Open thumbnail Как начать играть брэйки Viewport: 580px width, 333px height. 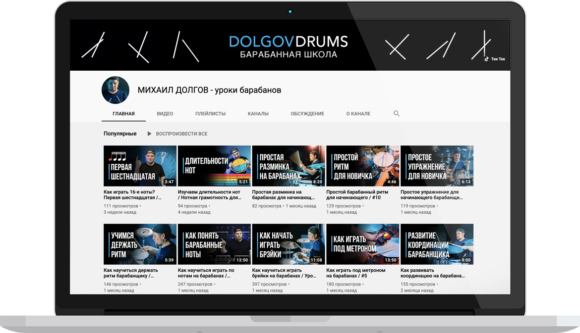(289, 244)
